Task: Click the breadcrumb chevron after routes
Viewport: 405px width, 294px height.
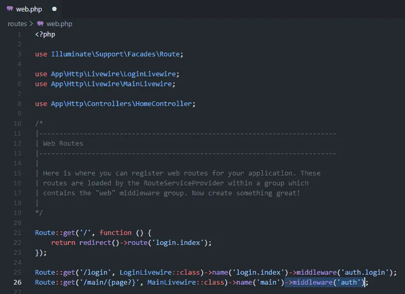Action: click(x=31, y=23)
